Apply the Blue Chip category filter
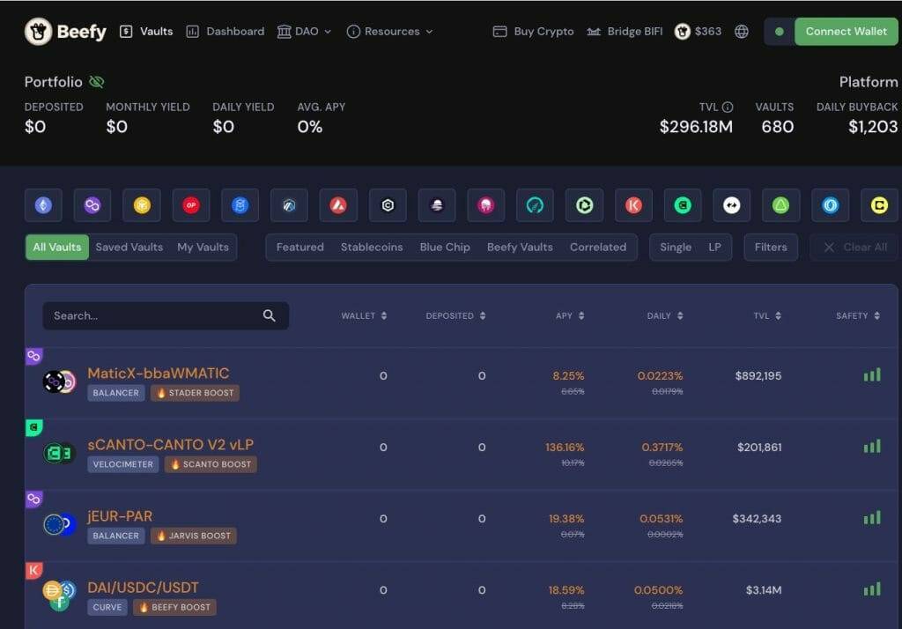902x629 pixels. coord(445,247)
